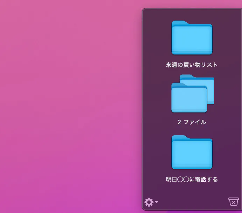This screenshot has width=242, height=213.
Task: Open the gear settings menu
Action: coord(149,202)
